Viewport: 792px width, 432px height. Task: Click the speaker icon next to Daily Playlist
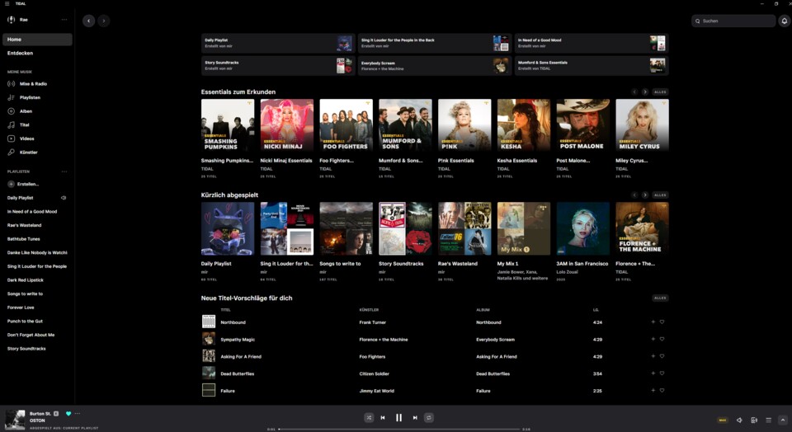tap(64, 198)
